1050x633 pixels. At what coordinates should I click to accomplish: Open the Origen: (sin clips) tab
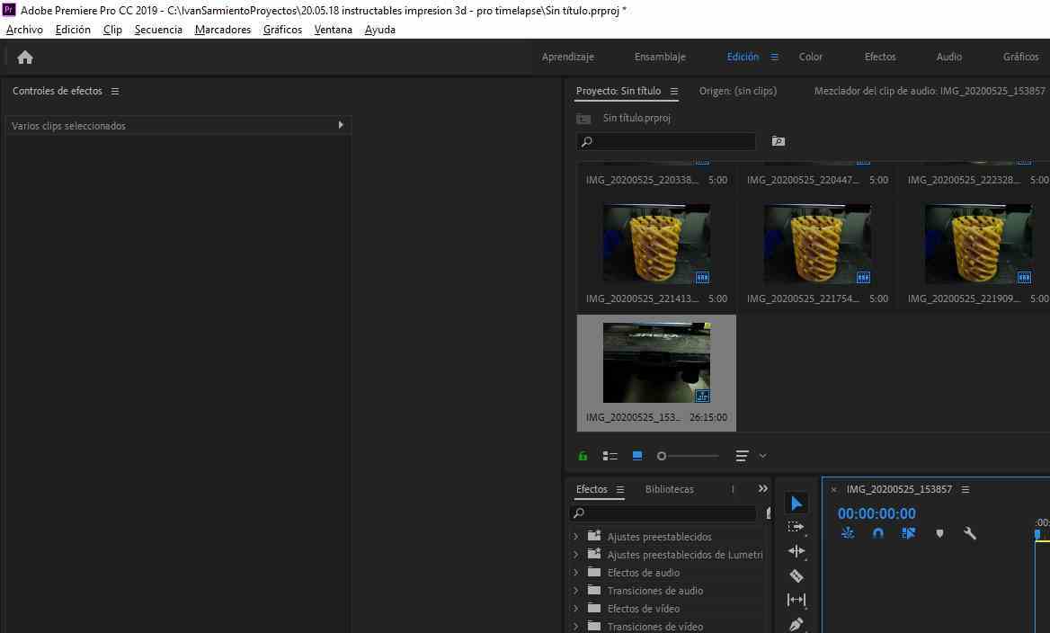coord(738,91)
